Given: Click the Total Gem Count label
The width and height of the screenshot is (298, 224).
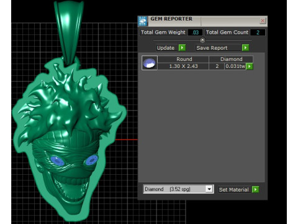Looking at the screenshot, I should coord(227,32).
